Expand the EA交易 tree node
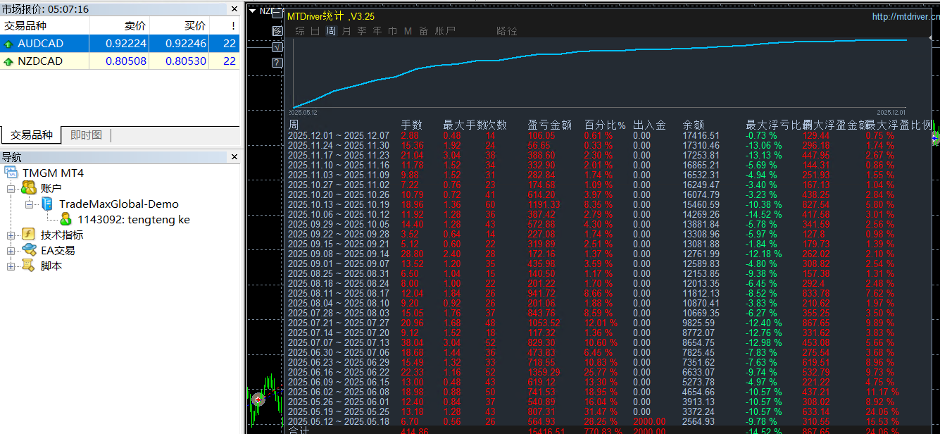This screenshot has height=434, width=940. pyautogui.click(x=11, y=250)
